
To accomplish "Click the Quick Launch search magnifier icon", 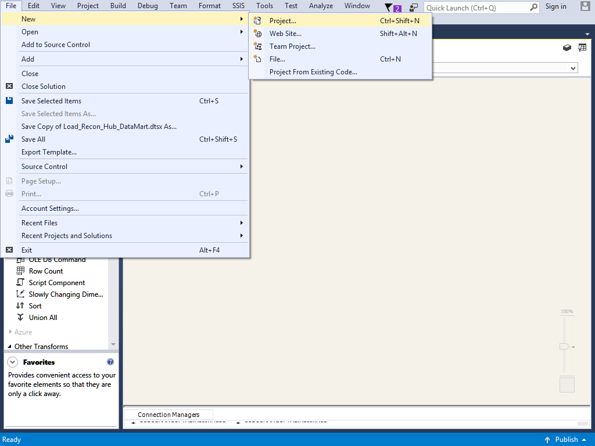I will click(x=533, y=7).
